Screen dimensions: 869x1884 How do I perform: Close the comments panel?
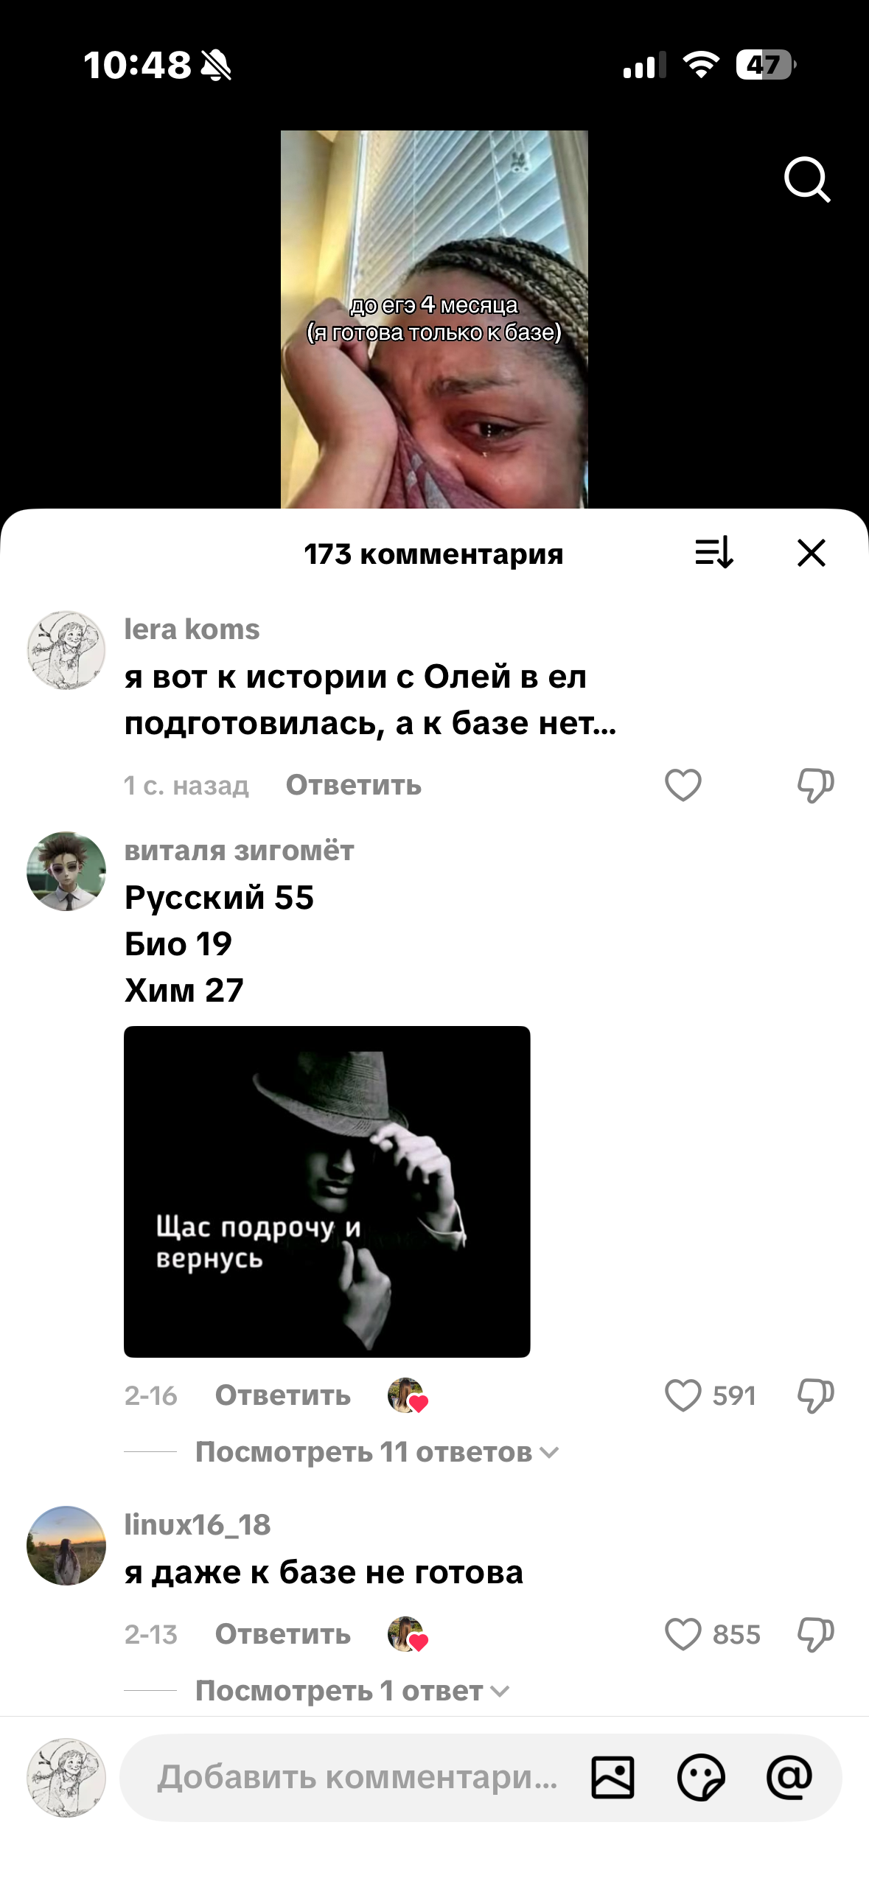click(x=812, y=552)
